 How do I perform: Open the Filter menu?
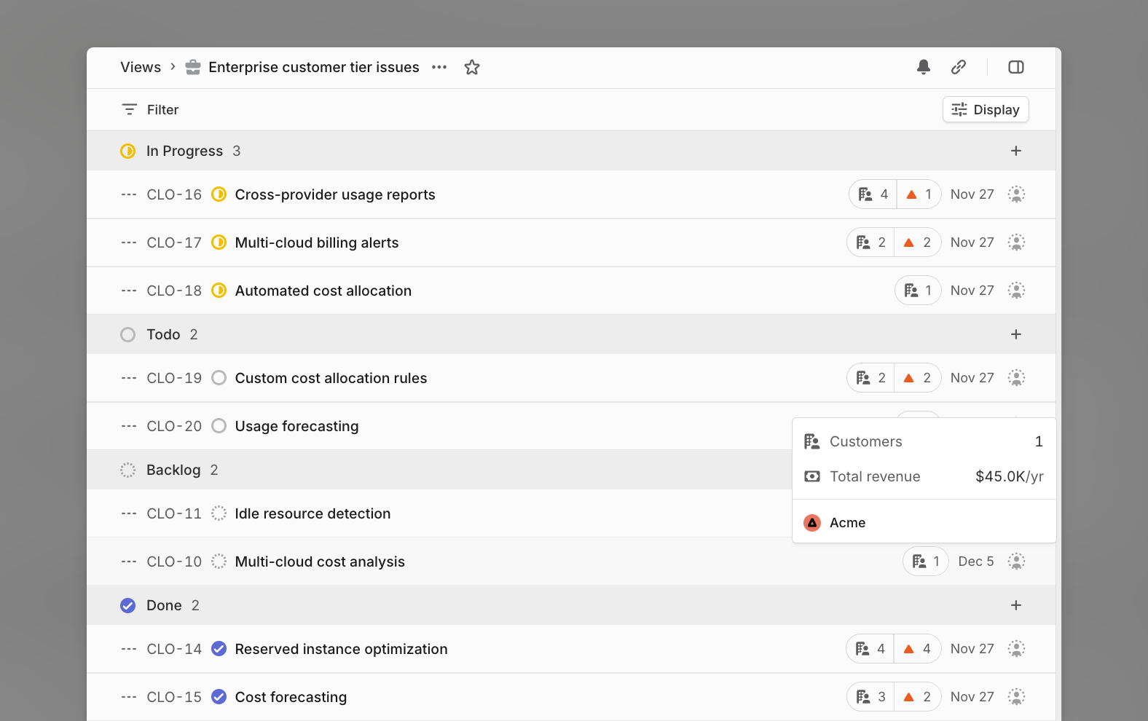coord(150,109)
